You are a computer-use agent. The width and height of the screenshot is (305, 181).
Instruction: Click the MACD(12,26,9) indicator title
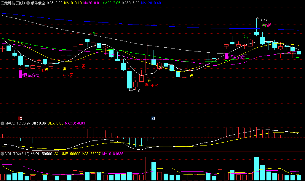click(17, 123)
